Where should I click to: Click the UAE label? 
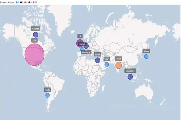[106, 59]
